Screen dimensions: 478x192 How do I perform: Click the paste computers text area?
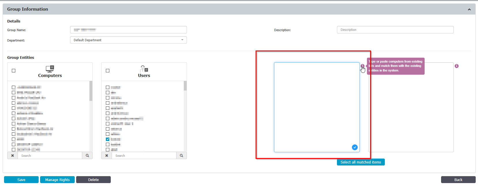pyautogui.click(x=317, y=107)
